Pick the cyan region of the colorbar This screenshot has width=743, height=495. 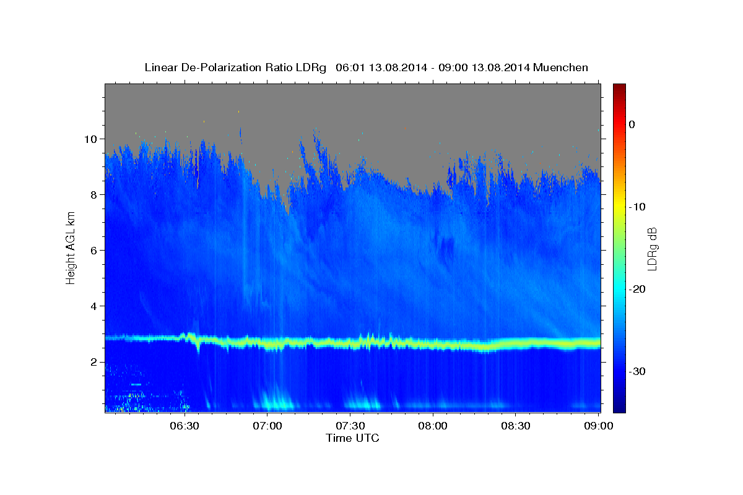(x=619, y=289)
